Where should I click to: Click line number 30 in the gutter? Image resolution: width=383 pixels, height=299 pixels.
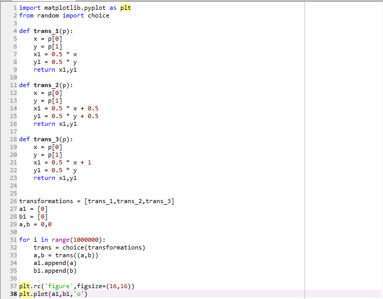[x=13, y=232]
